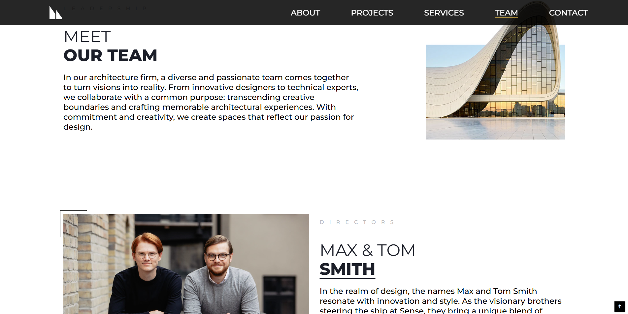
Task: Click the red-haired man in the photo
Action: tap(145, 274)
